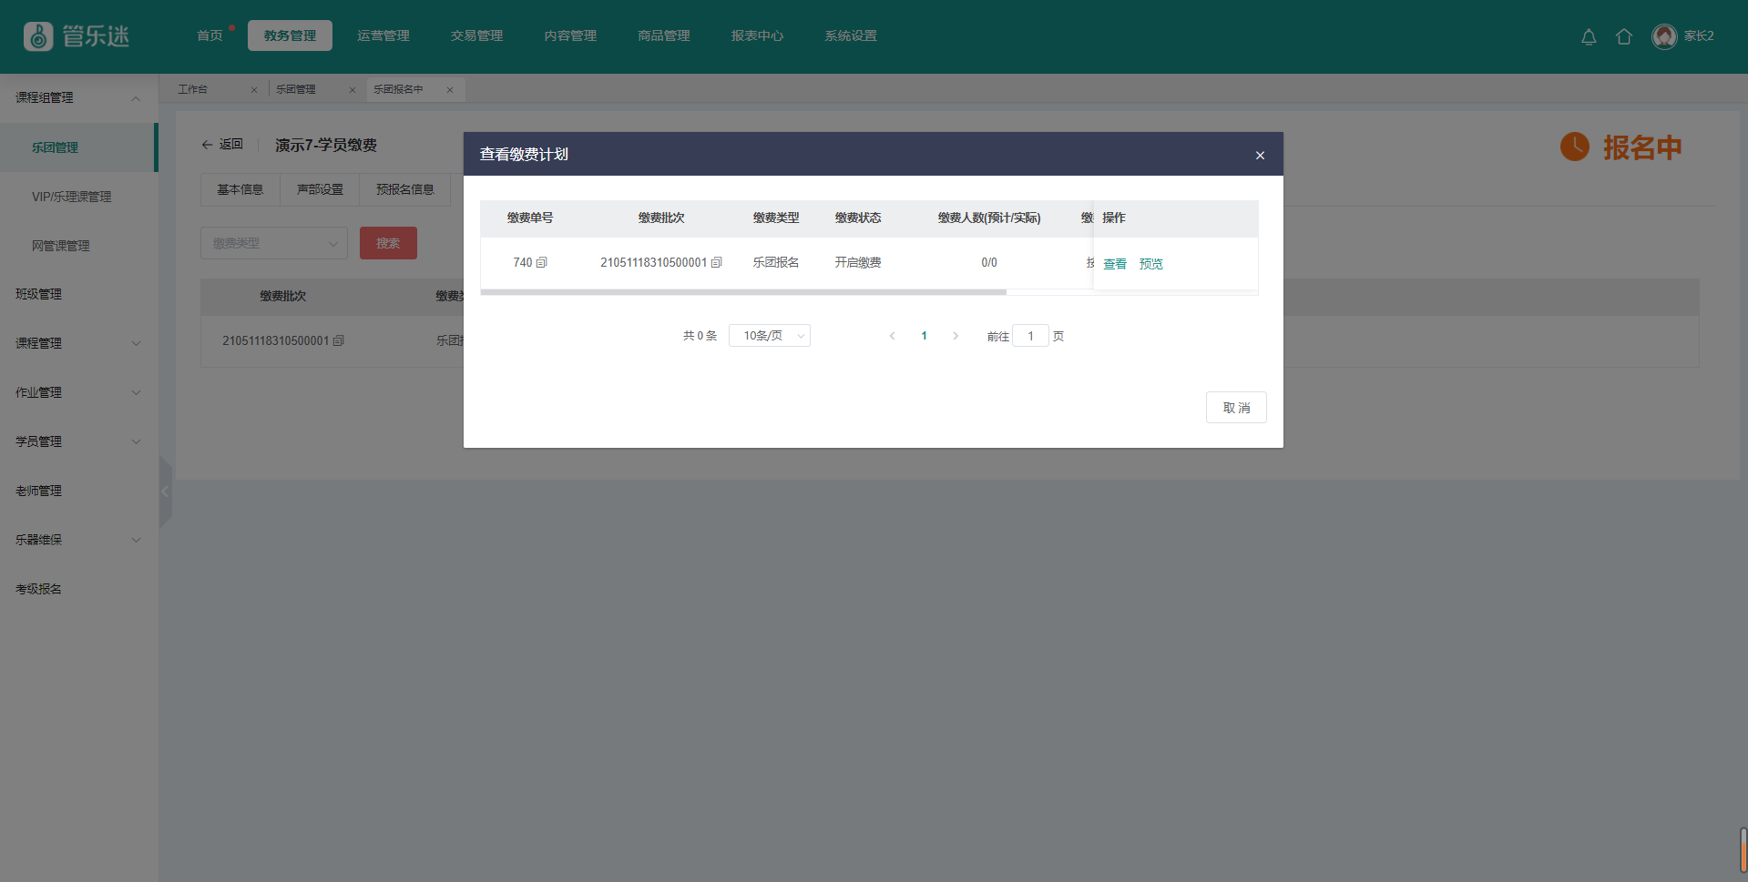Close the 工作台 tab

[x=254, y=90]
